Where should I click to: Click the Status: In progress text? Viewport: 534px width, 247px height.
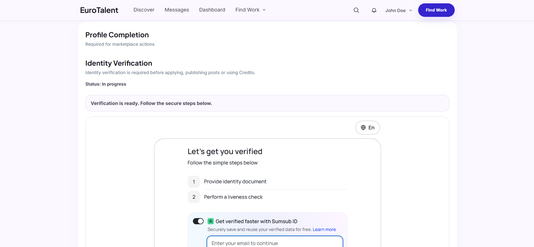coord(106,84)
